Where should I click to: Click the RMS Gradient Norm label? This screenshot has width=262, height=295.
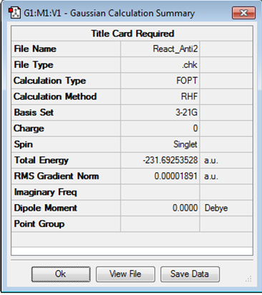(x=57, y=176)
